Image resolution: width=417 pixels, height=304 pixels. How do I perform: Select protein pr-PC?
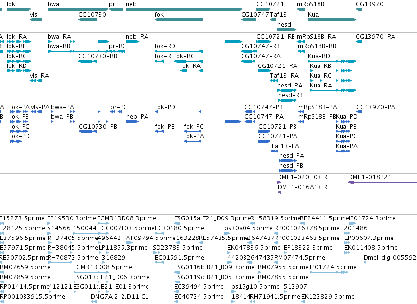[x=119, y=107]
